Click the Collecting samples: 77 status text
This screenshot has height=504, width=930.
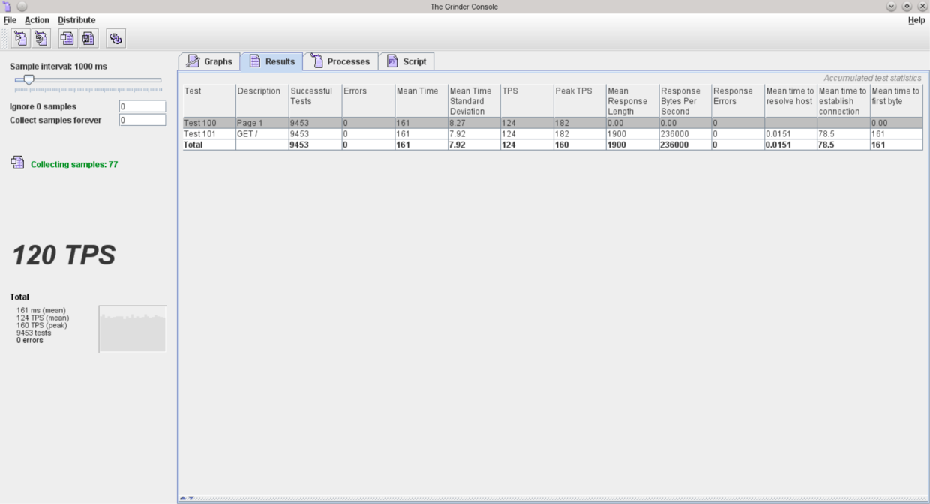74,164
